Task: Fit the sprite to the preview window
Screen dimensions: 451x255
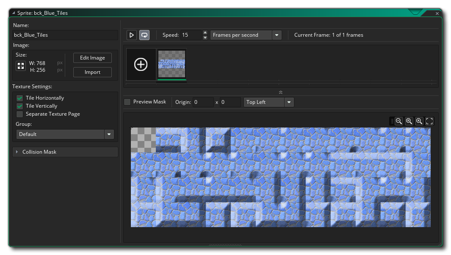Action: (429, 121)
